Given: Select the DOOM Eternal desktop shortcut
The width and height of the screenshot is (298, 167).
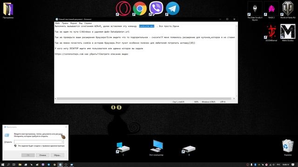Looking at the screenshot, I should 271,33.
